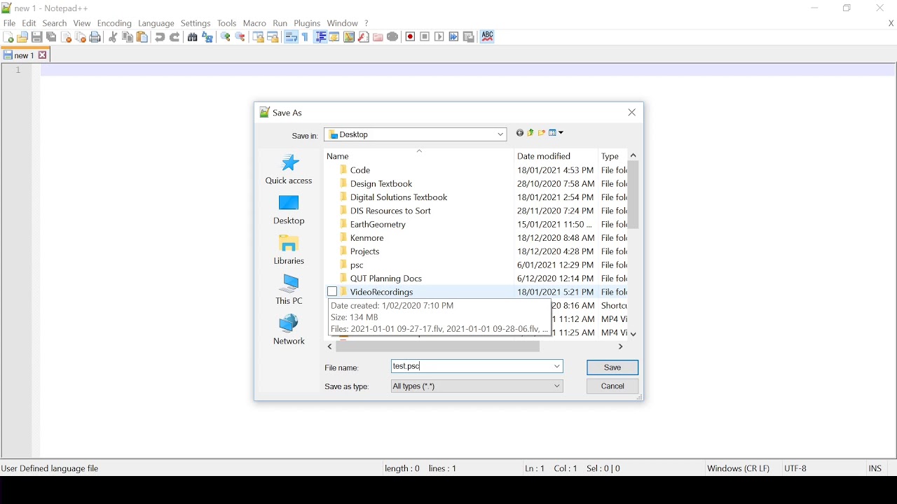Click the file list scroll down arrow

point(634,334)
